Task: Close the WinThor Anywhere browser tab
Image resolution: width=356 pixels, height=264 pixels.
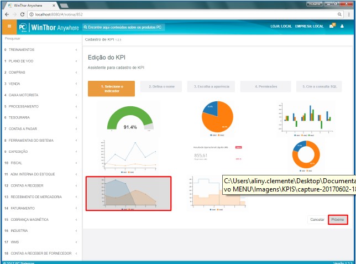Action: [54, 6]
